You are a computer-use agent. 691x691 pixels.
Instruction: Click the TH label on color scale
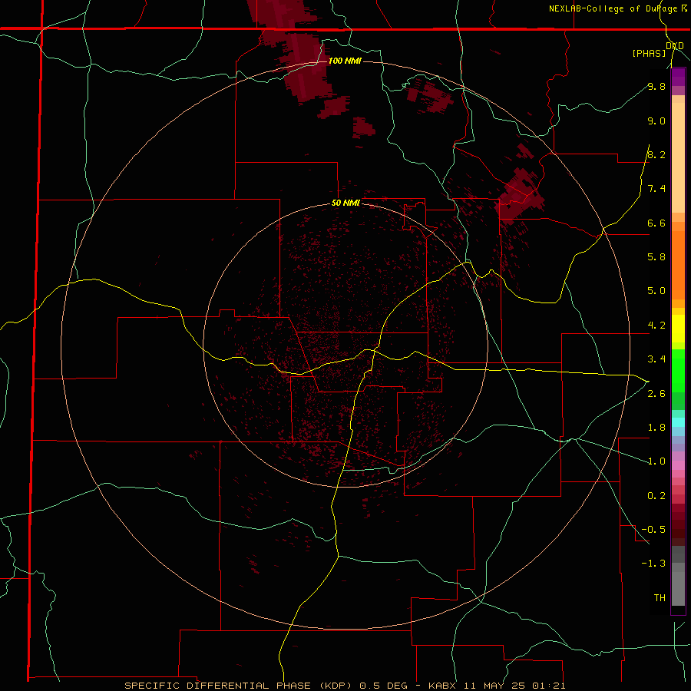point(660,598)
